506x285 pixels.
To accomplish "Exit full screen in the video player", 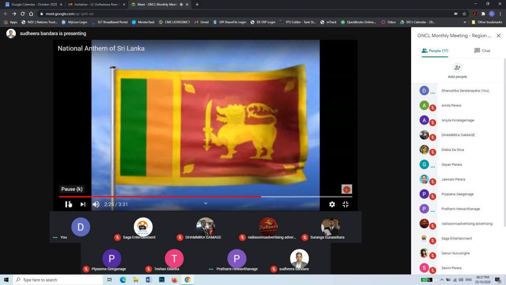I will [345, 204].
